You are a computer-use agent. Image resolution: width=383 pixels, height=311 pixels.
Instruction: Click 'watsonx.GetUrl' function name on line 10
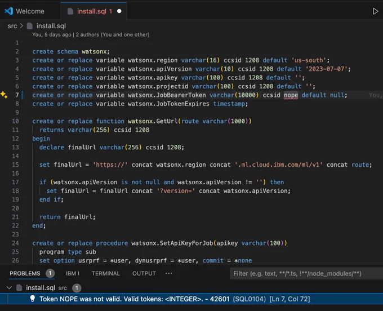(153, 121)
